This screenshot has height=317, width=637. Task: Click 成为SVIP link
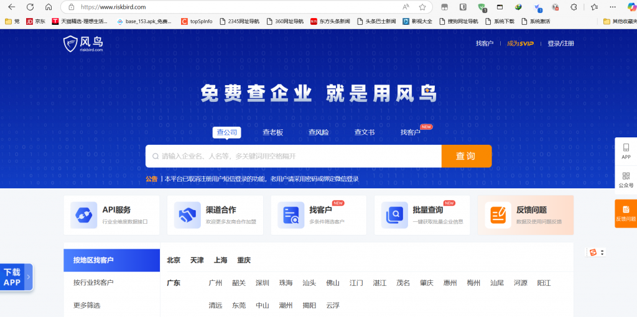click(521, 44)
